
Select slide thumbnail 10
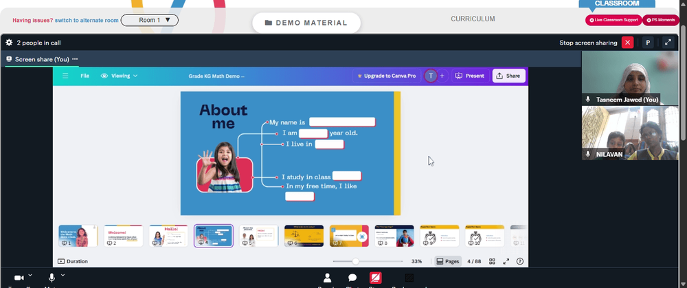[484, 236]
